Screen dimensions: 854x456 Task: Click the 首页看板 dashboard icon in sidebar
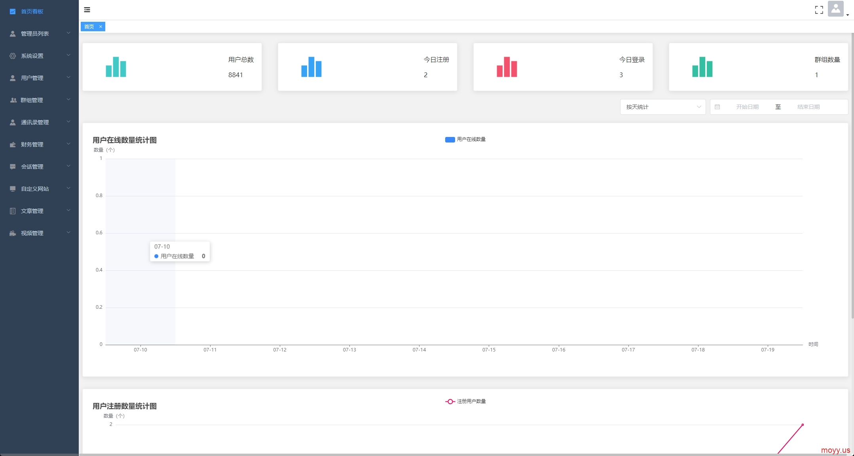click(13, 11)
